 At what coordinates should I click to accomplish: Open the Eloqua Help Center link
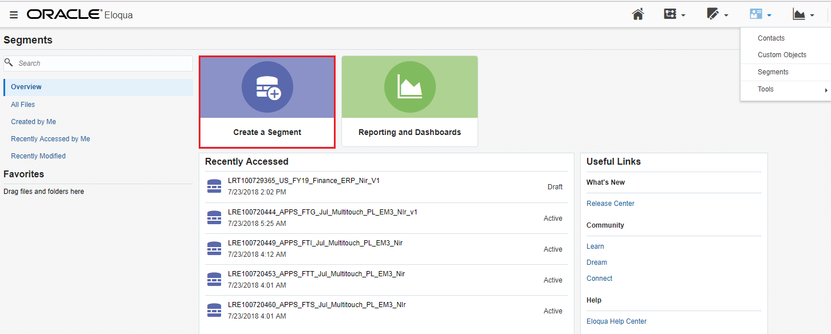(x=616, y=321)
